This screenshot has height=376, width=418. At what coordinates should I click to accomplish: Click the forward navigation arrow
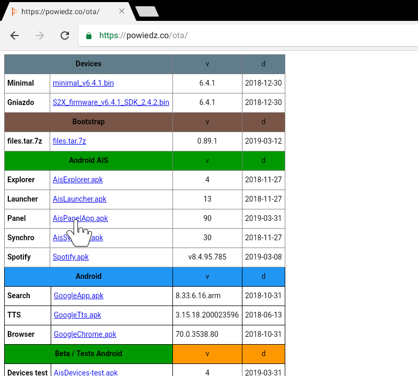tap(39, 36)
